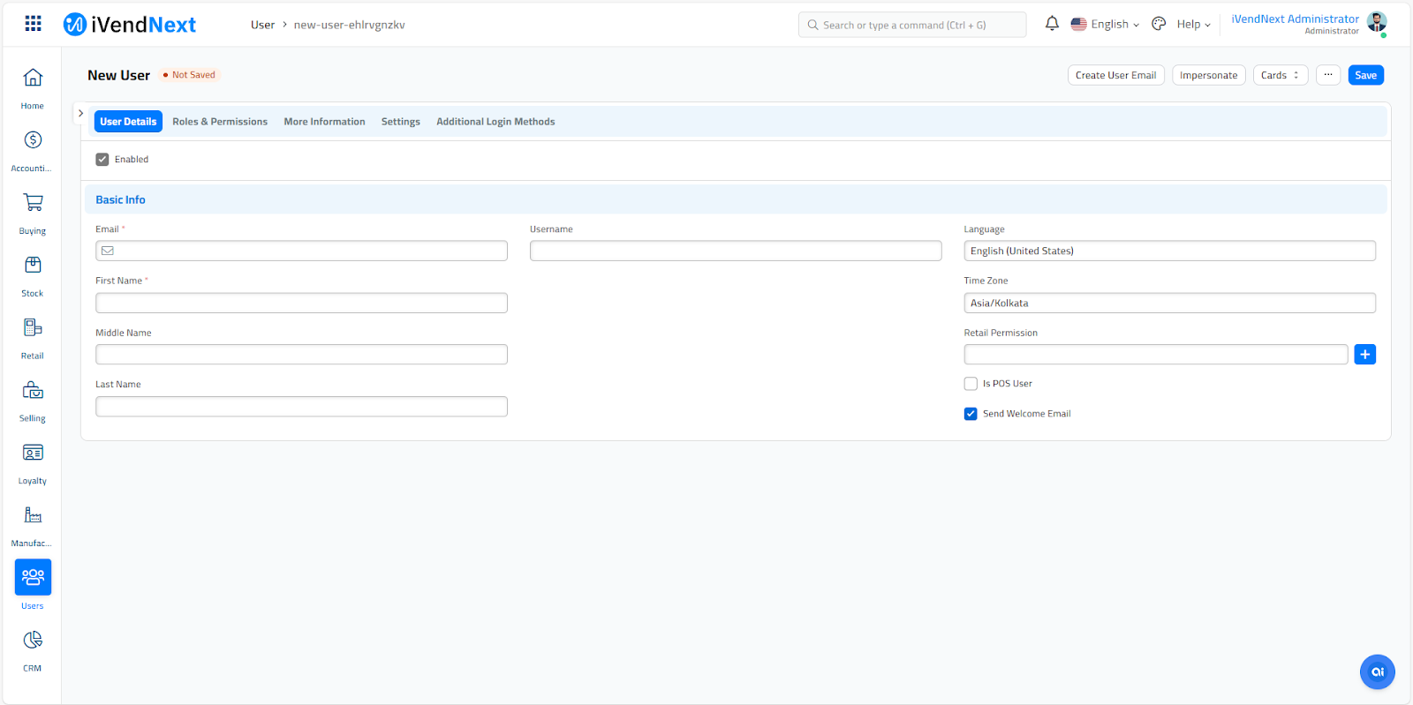
Task: Switch to Roles & Permissions tab
Action: click(220, 122)
